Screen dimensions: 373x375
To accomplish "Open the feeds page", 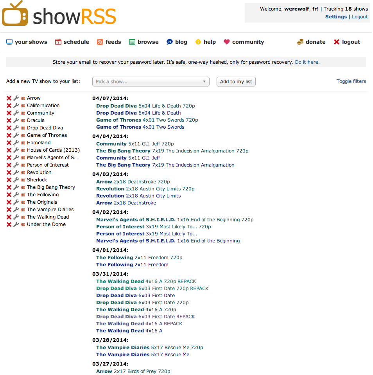I will [109, 42].
